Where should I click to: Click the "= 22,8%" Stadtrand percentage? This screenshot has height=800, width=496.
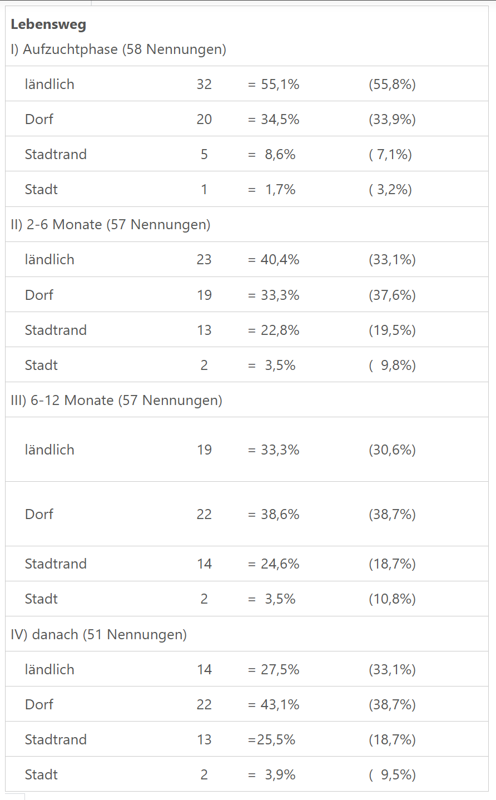(x=274, y=330)
